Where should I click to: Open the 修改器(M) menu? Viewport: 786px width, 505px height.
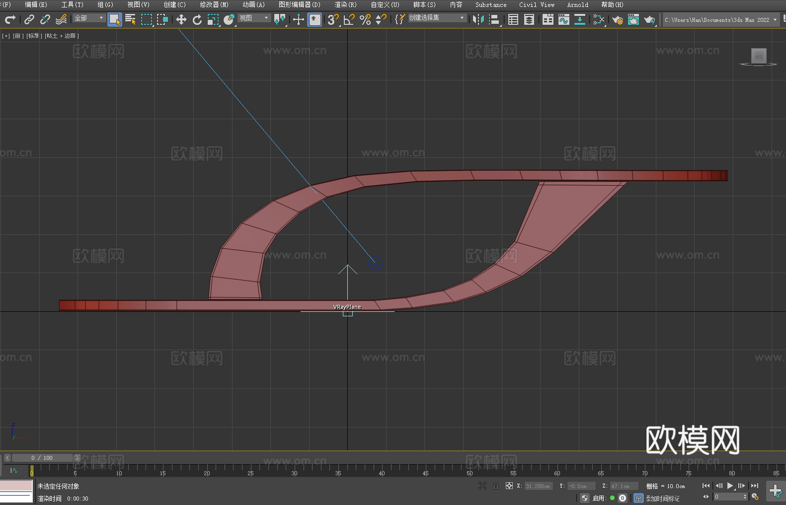click(214, 4)
